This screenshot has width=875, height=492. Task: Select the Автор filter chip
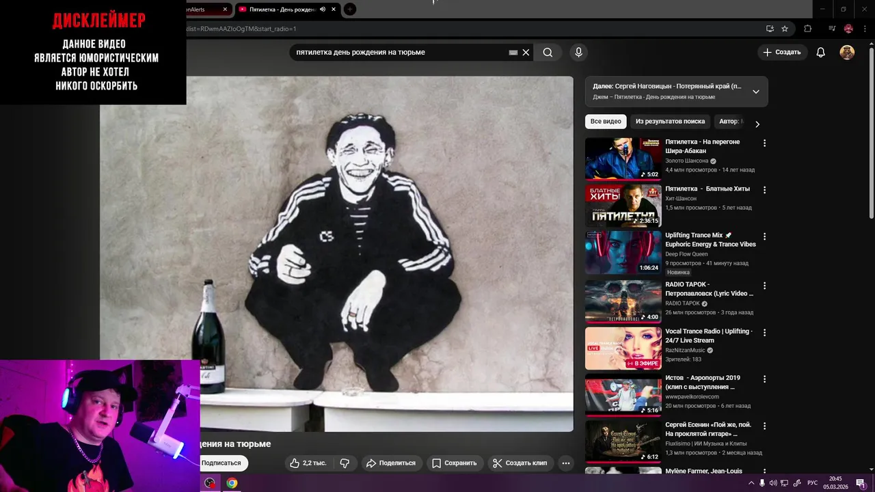tap(729, 122)
